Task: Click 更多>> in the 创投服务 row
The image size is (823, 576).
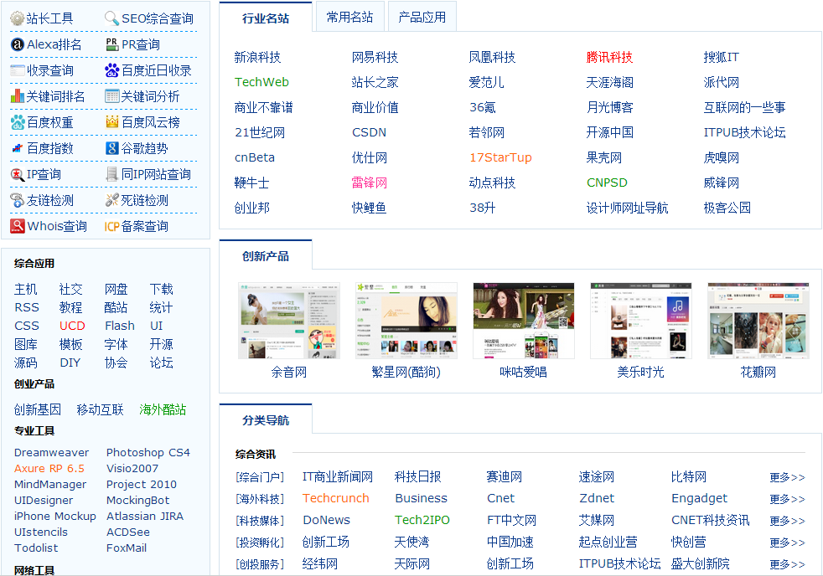Action: click(787, 564)
